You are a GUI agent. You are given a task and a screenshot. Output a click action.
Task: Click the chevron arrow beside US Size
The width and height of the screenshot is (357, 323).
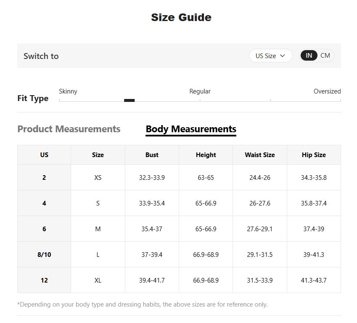click(x=283, y=56)
